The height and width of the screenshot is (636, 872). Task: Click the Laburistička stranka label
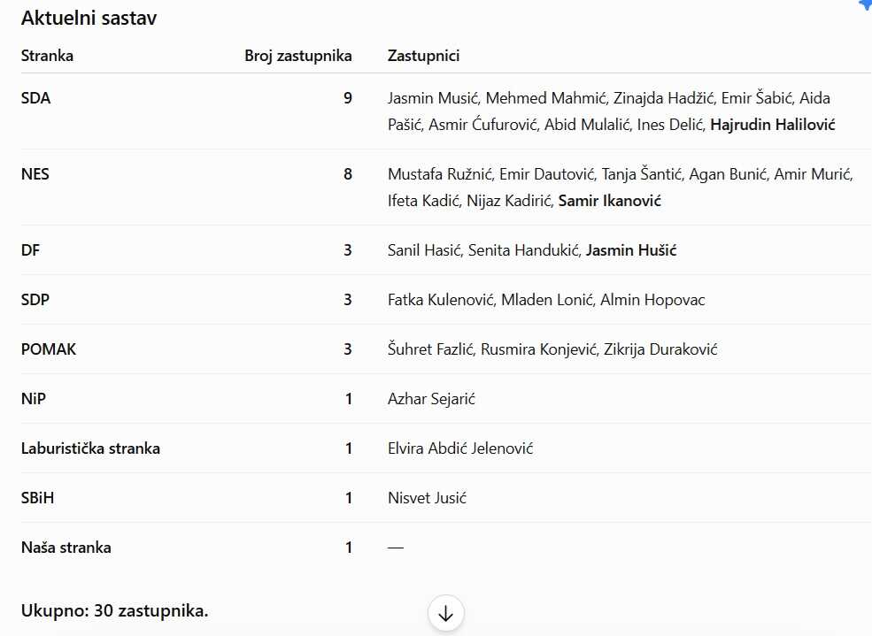[x=90, y=448]
